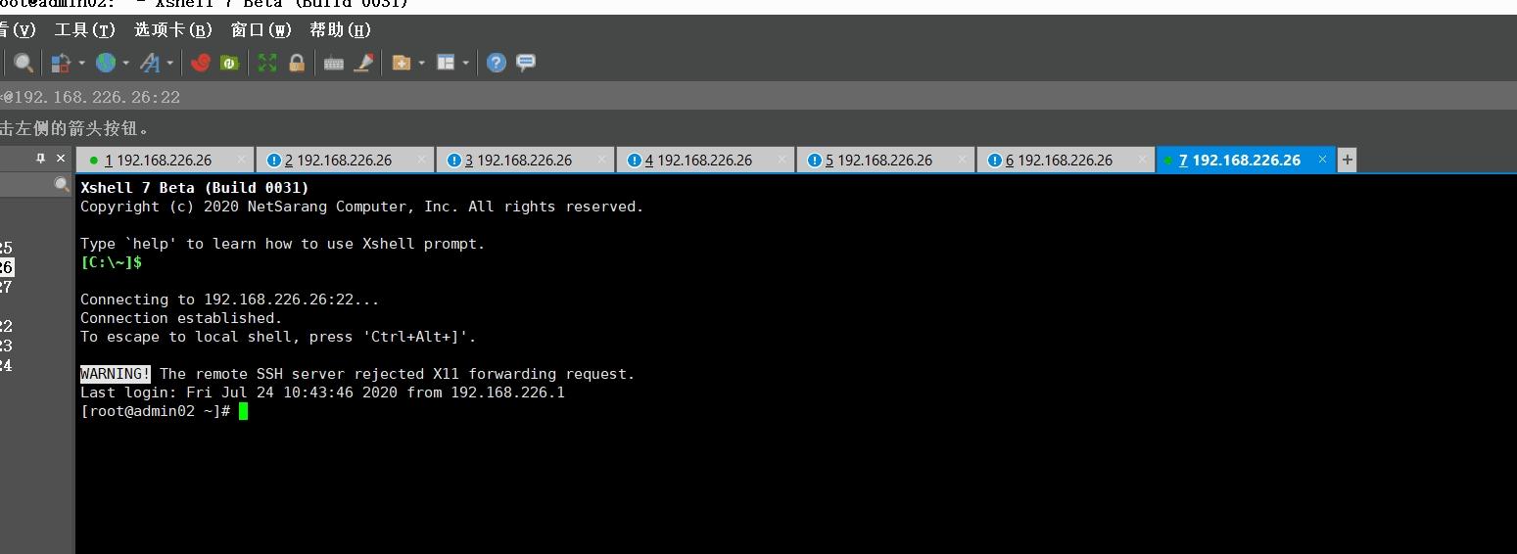
Task: Click the speech bubble feedback icon
Action: pos(526,63)
